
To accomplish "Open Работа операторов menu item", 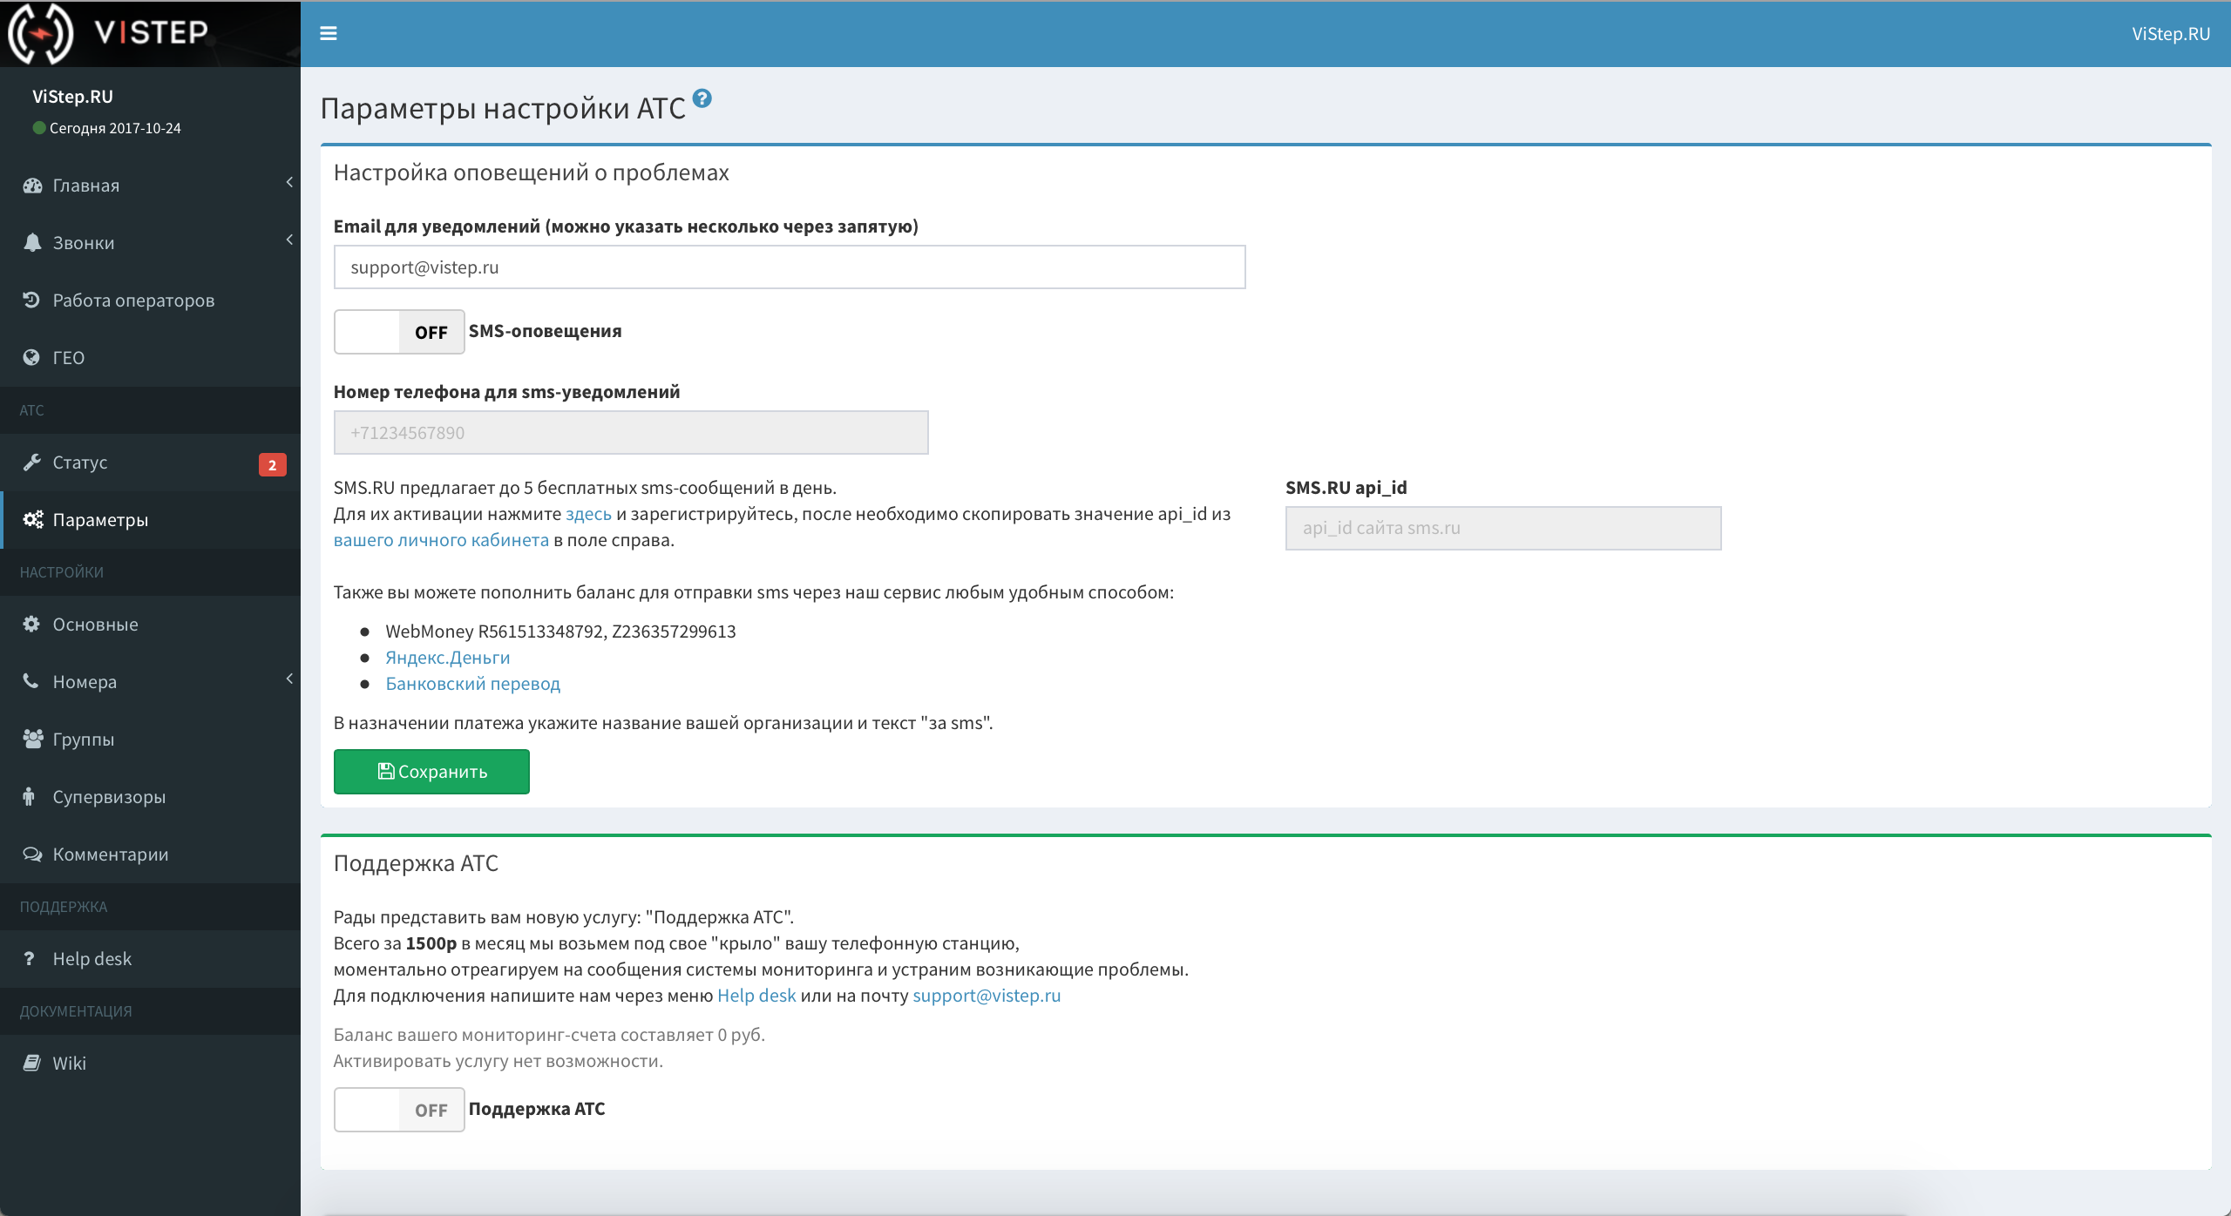I will (x=150, y=301).
